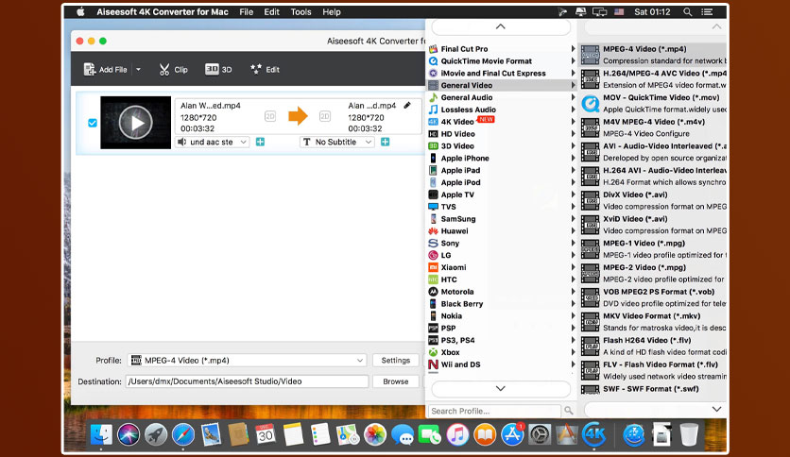Open the Profile combo box
The height and width of the screenshot is (457, 790).
247,361
